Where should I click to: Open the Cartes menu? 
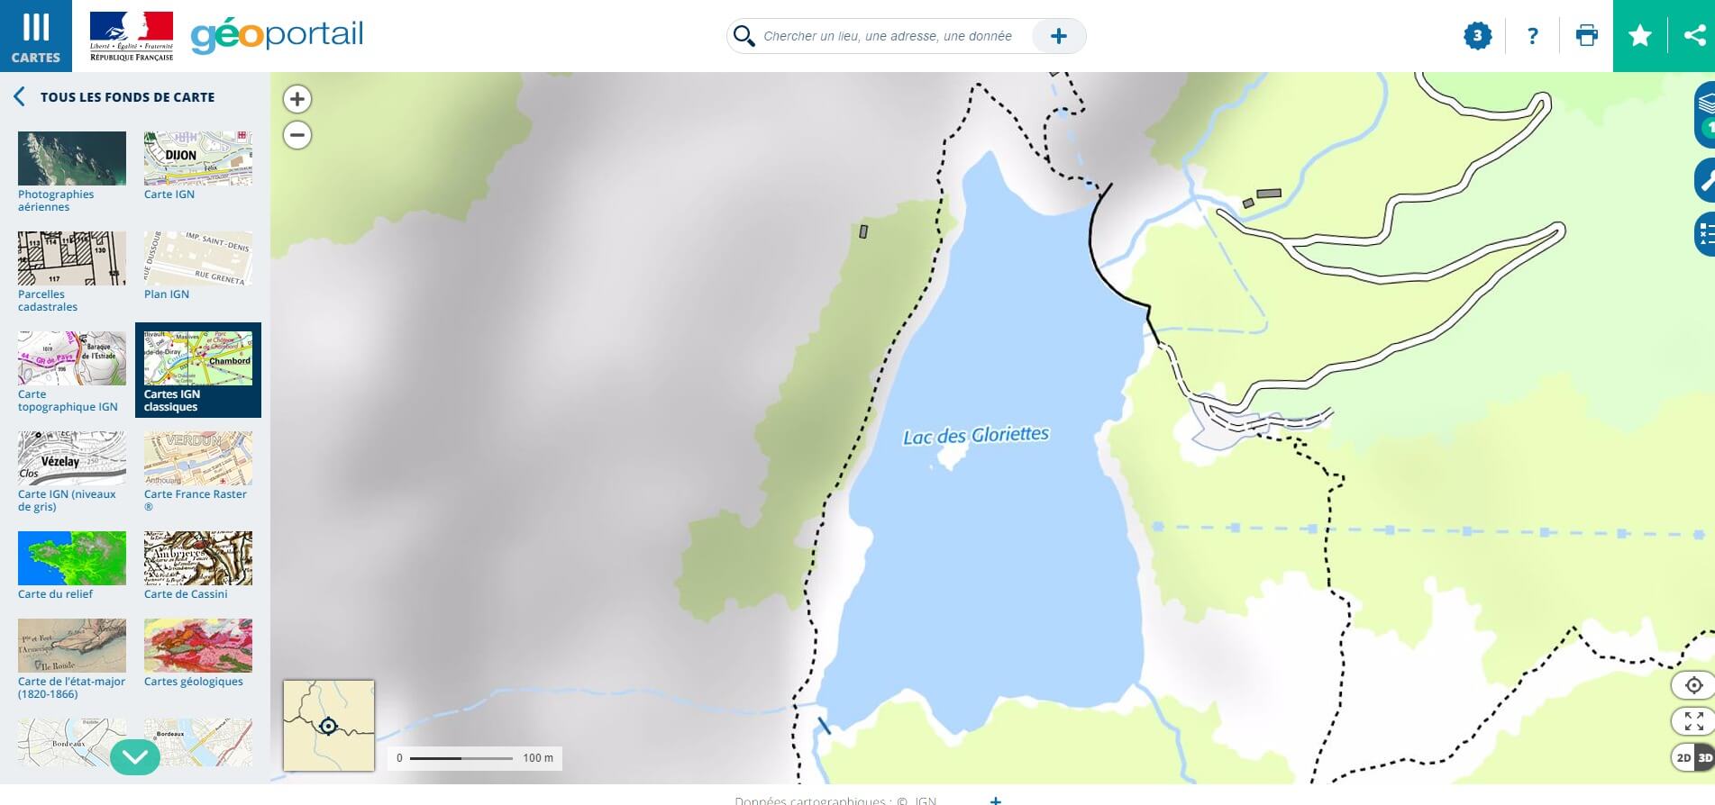pos(36,36)
